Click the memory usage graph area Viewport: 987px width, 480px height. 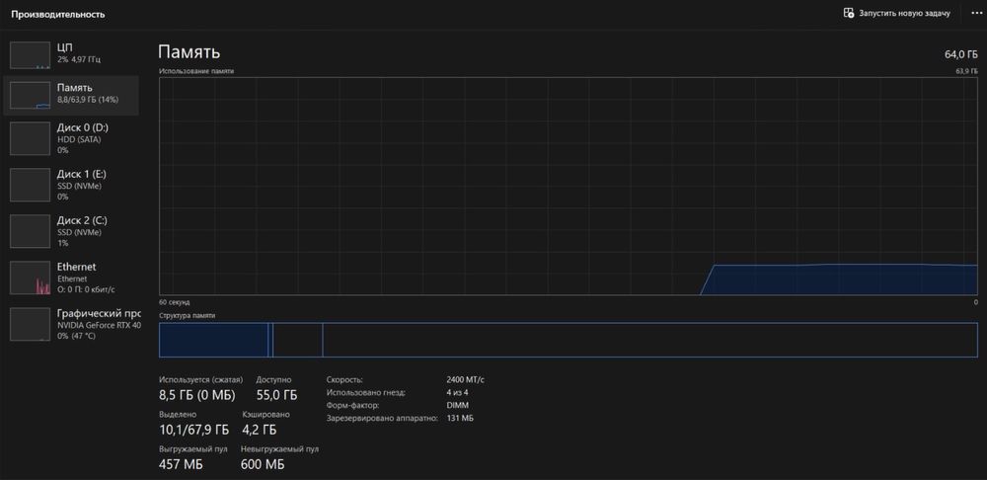pyautogui.click(x=569, y=186)
